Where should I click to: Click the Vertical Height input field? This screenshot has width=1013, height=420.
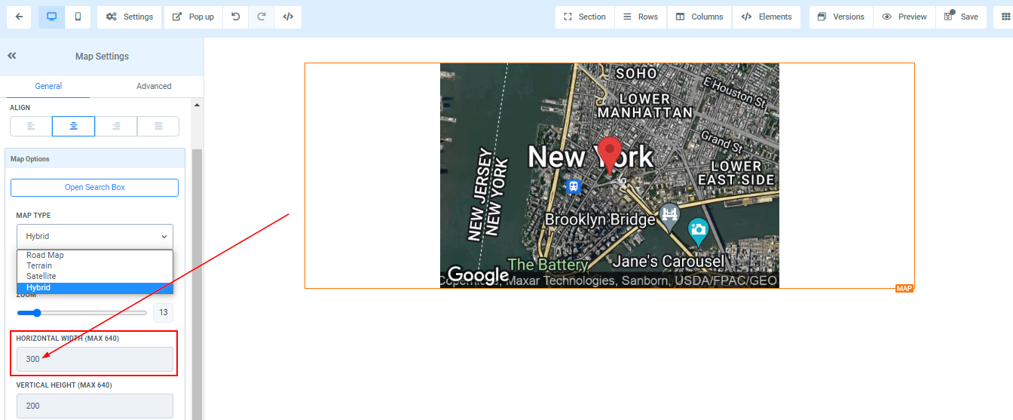click(95, 406)
